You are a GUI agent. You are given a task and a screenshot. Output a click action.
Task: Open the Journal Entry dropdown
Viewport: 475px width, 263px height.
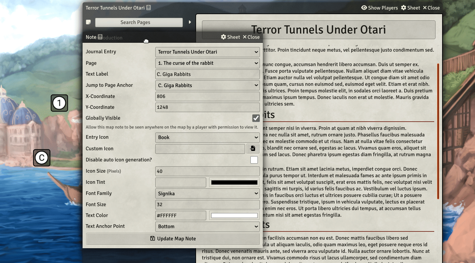[x=207, y=52]
